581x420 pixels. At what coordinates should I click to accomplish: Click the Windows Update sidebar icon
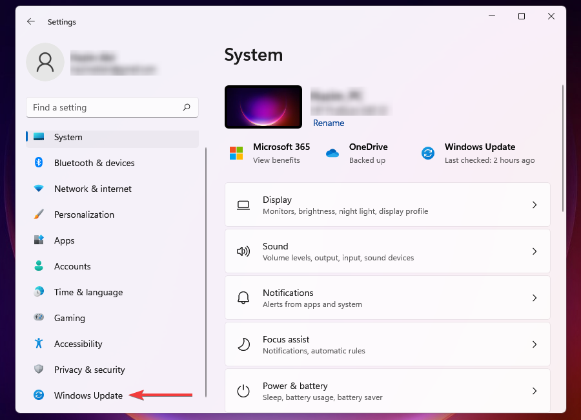(39, 395)
